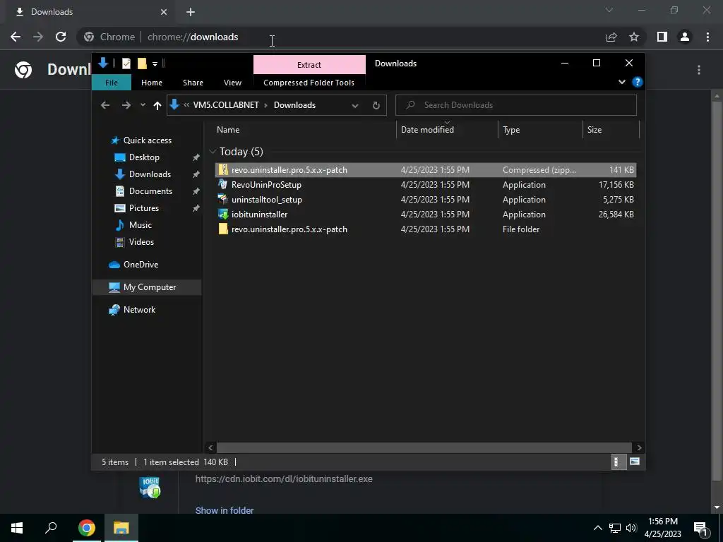Open Chrome's three-dot main menu
Screen dimensions: 723x542
(707, 37)
